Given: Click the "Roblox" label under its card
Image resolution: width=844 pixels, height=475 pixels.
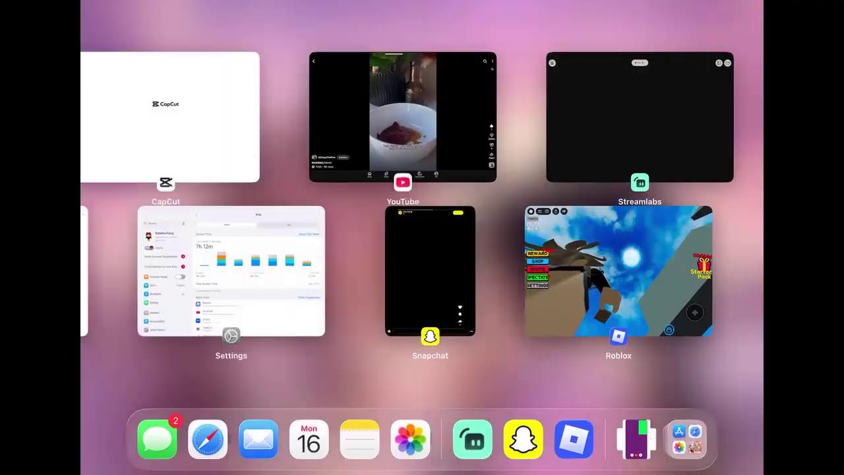Looking at the screenshot, I should [618, 356].
